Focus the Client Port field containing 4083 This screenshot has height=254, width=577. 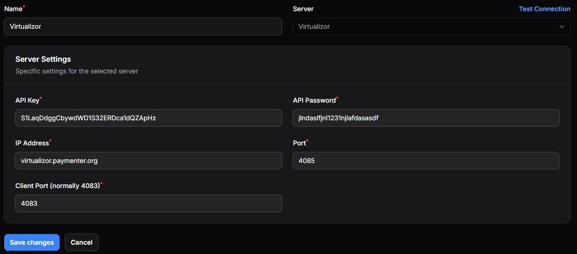coord(148,203)
